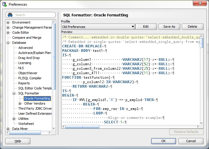Expand the Data Miner node

(8, 129)
